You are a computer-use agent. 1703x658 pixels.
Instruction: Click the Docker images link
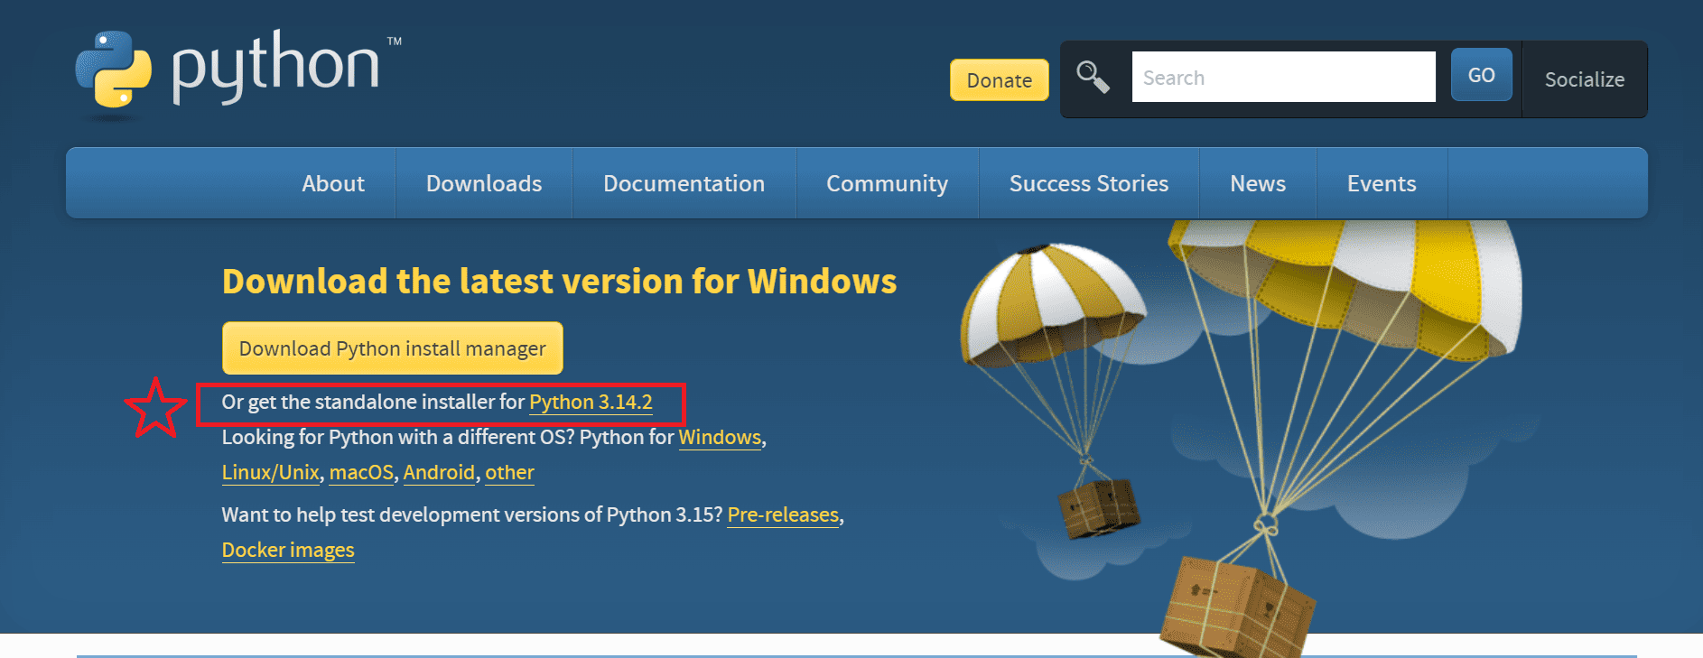click(288, 551)
